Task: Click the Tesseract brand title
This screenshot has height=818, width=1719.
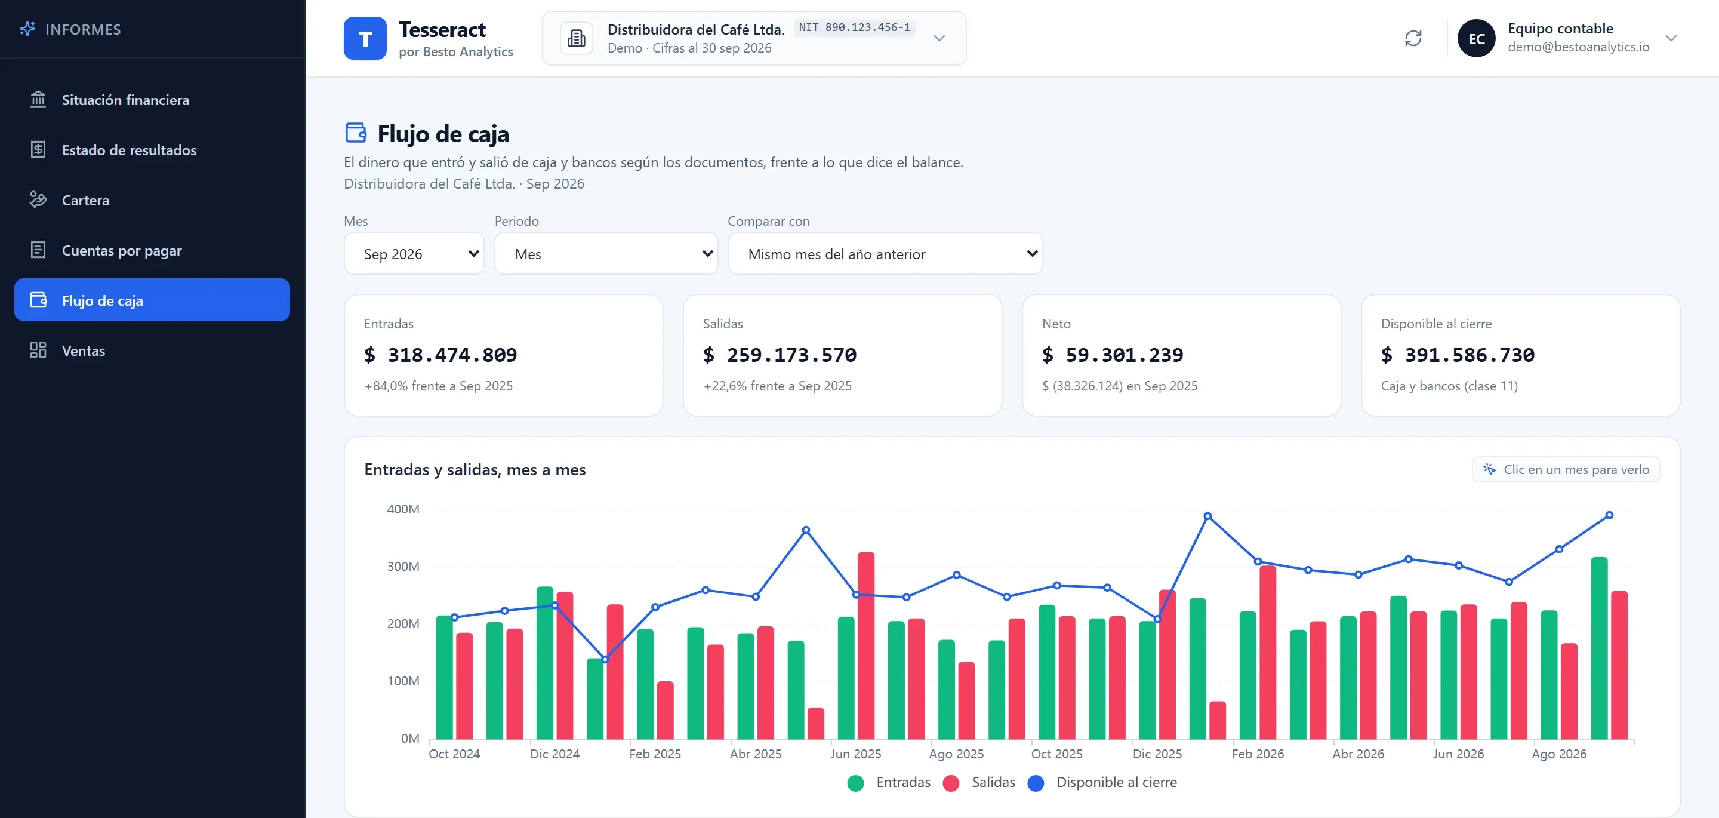Action: point(442,29)
